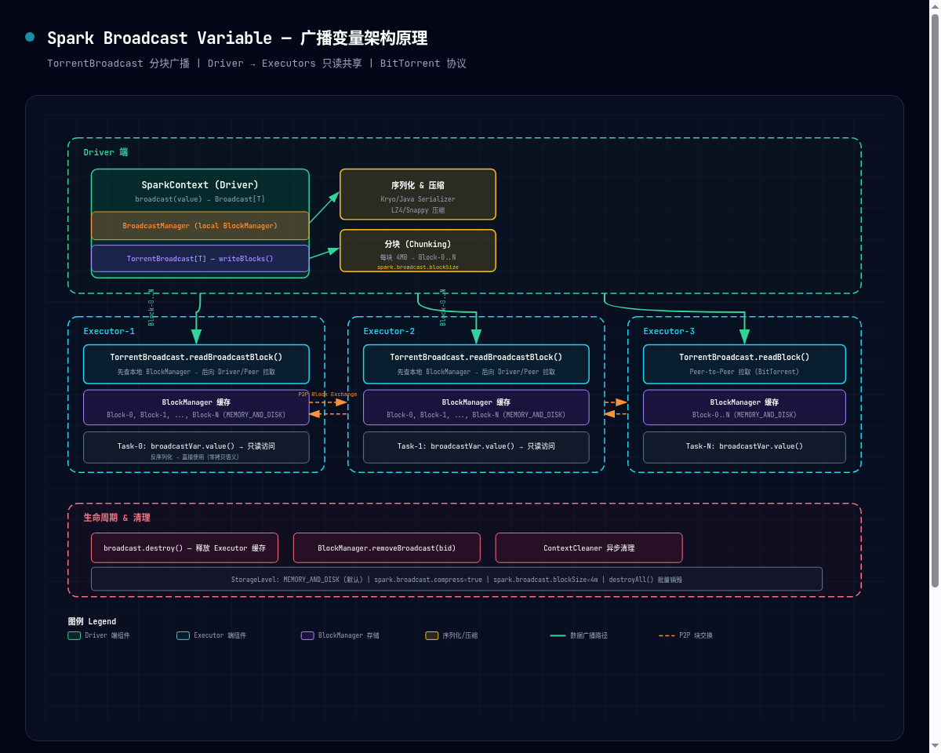Click the "Executor-3" label

(x=669, y=331)
